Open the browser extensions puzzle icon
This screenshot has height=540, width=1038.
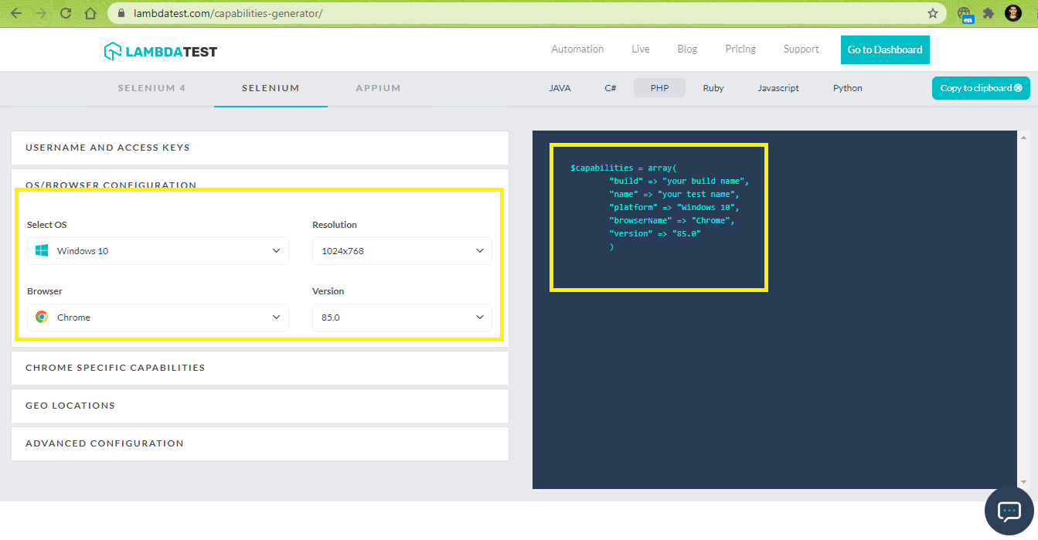click(x=988, y=13)
